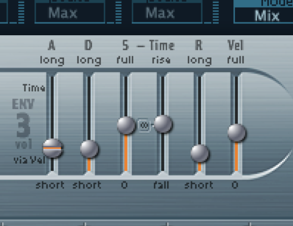Screen dimensions: 293x226
Task: Click the 'full' label above Sustain slider
Action: [125, 60]
